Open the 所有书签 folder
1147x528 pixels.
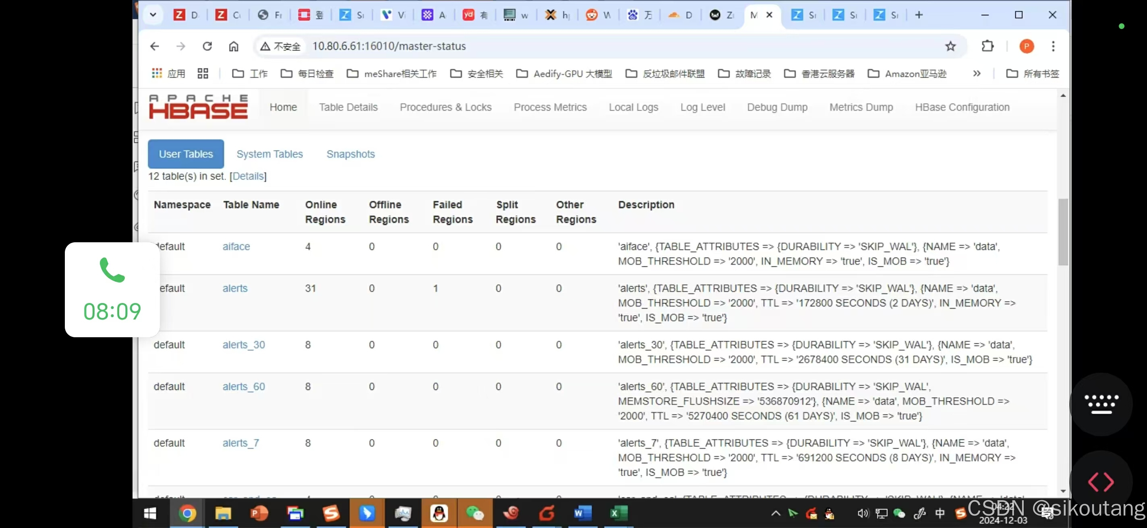1033,73
